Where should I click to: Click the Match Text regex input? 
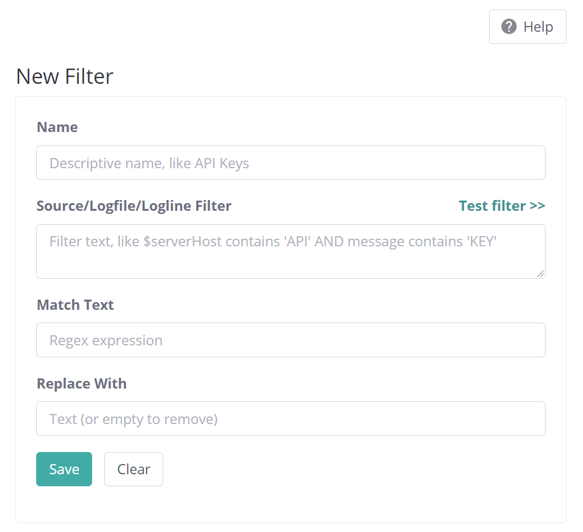click(290, 340)
